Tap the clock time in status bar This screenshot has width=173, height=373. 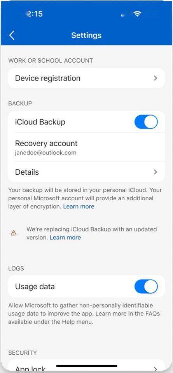tap(35, 14)
